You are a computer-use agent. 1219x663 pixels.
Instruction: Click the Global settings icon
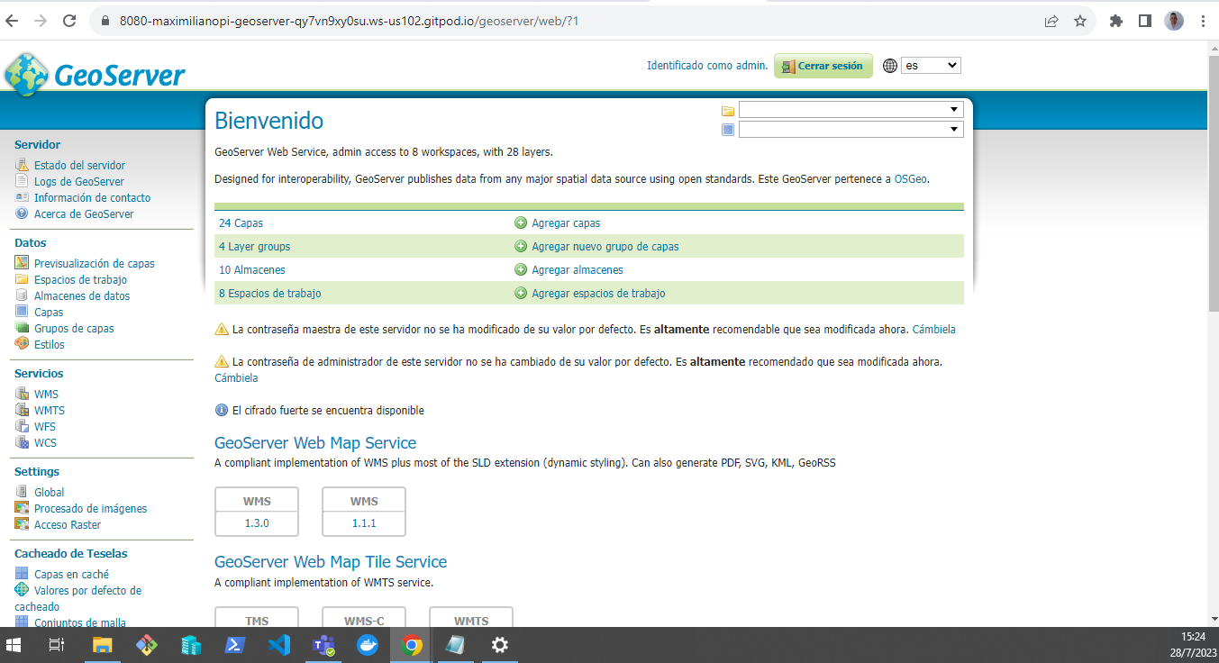click(22, 492)
